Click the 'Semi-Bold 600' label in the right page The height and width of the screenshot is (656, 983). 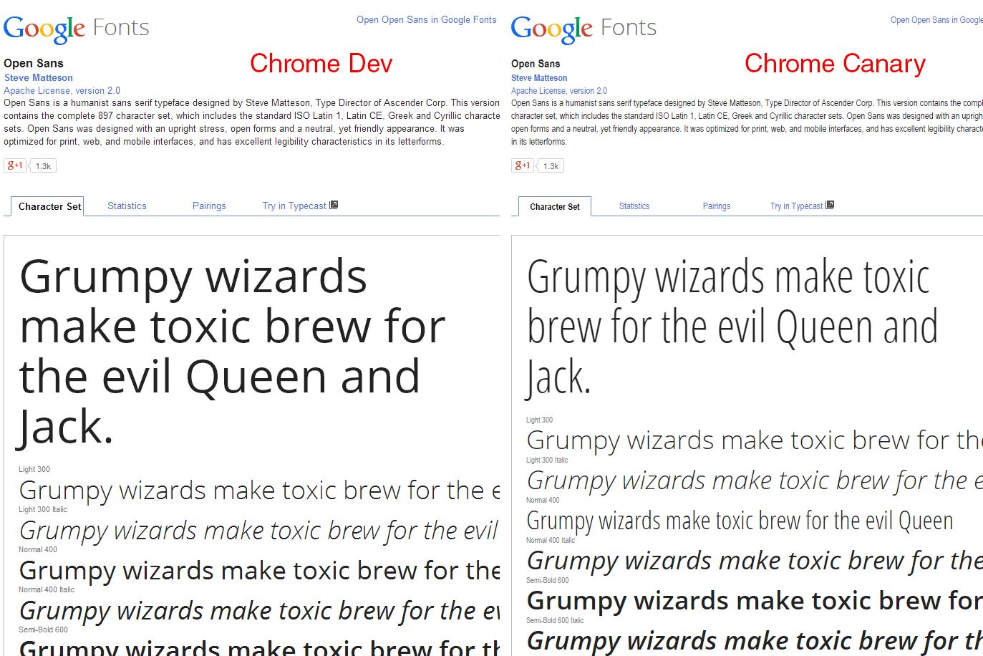pyautogui.click(x=548, y=580)
